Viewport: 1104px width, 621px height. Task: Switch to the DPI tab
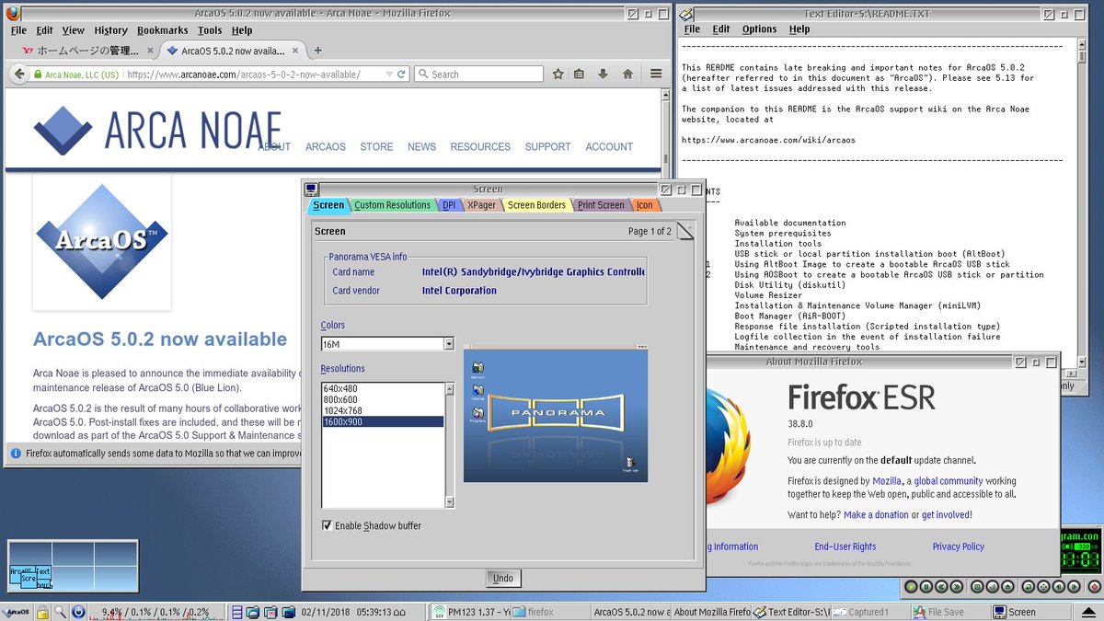point(449,205)
